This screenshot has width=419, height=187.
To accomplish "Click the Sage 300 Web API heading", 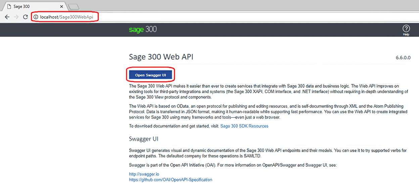I will 161,57.
